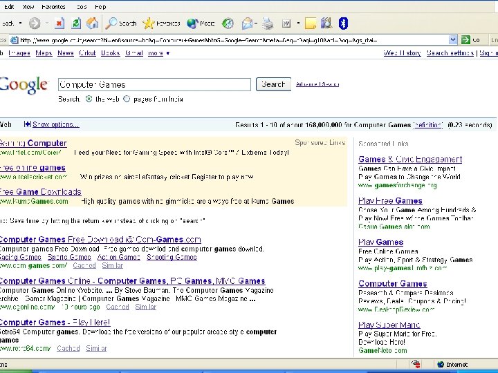Image resolution: width=498 pixels, height=373 pixels.
Task: Select 'pages from India' radio button
Action: (x=127, y=99)
